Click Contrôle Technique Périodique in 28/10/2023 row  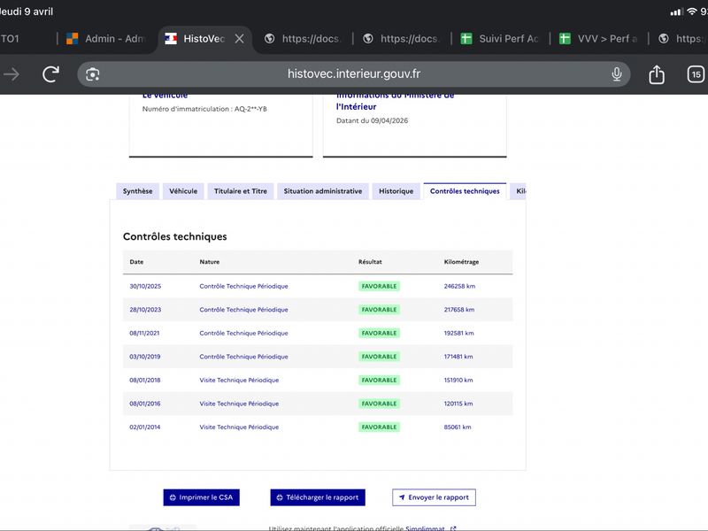tap(244, 310)
